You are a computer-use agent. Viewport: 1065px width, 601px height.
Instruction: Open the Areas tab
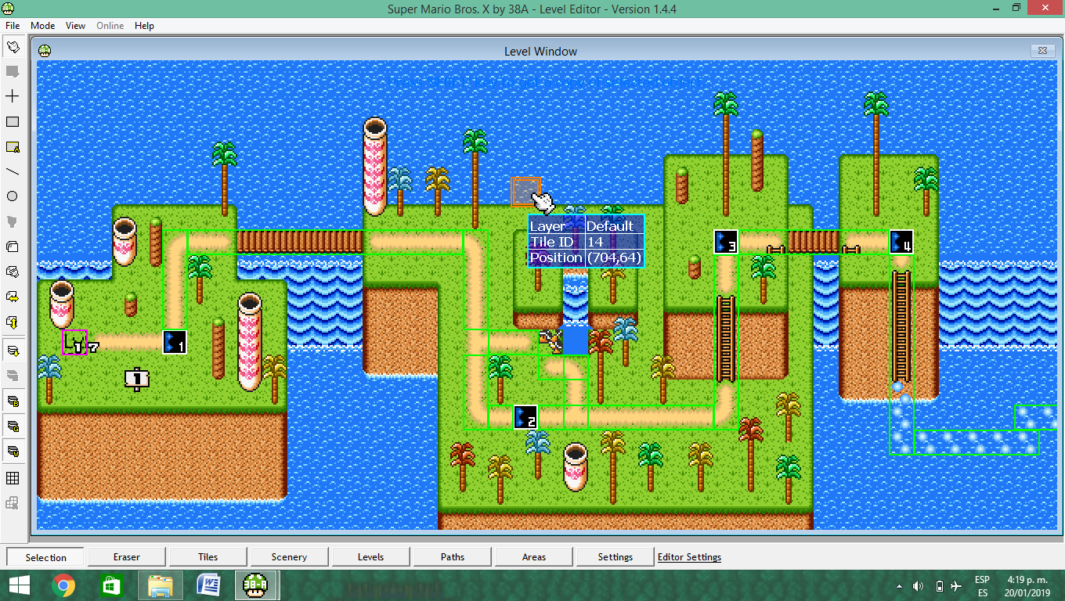click(x=534, y=557)
